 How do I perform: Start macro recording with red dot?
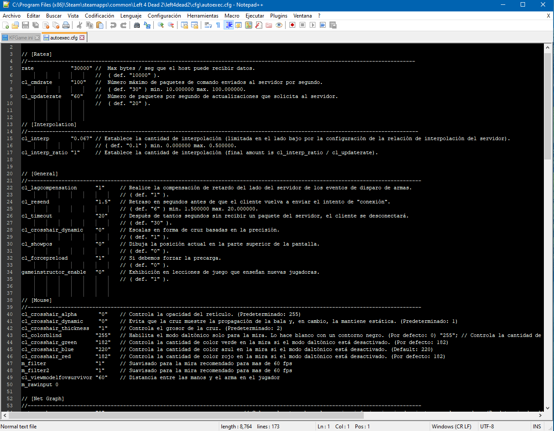(293, 25)
